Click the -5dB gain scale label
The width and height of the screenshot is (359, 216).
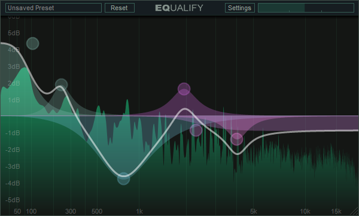click(13, 200)
